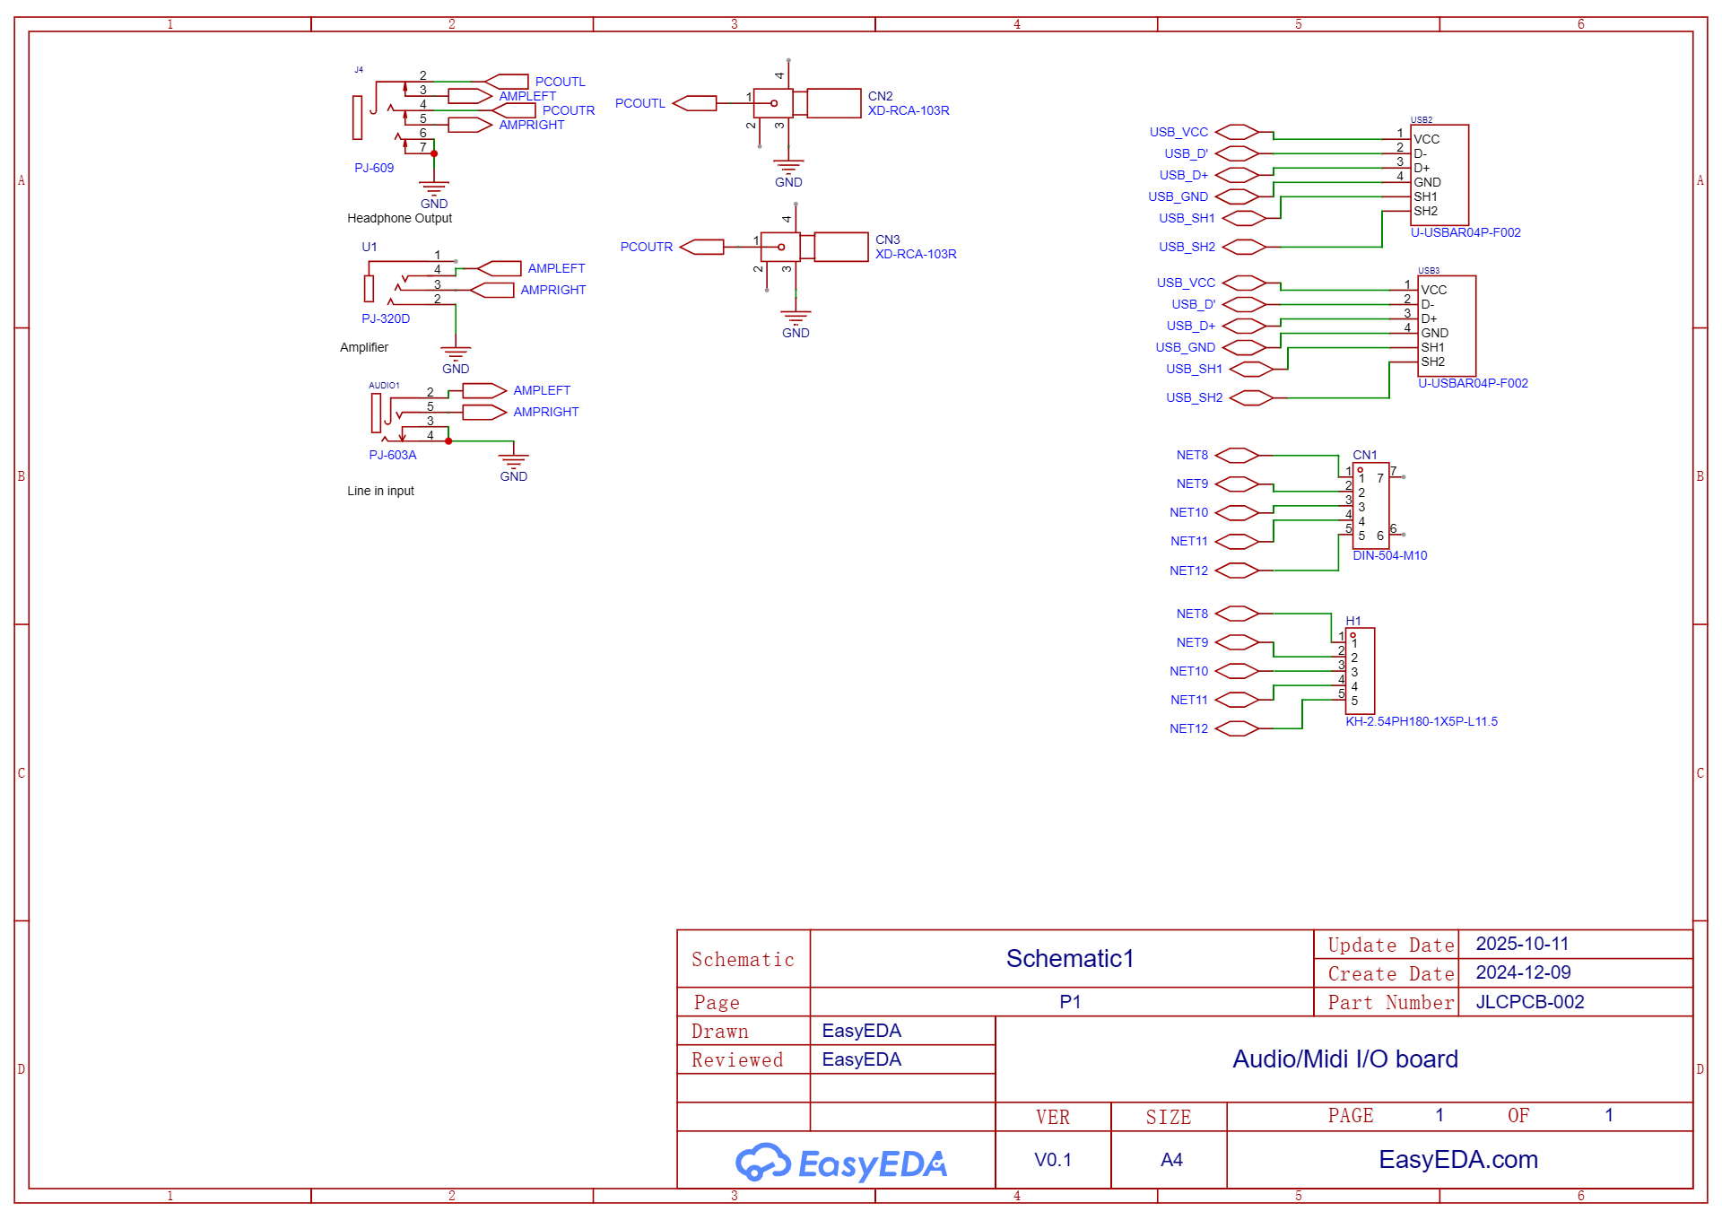Click the 'EasyEDA.com' text in title block
This screenshot has width=1722, height=1220.
(x=1458, y=1159)
